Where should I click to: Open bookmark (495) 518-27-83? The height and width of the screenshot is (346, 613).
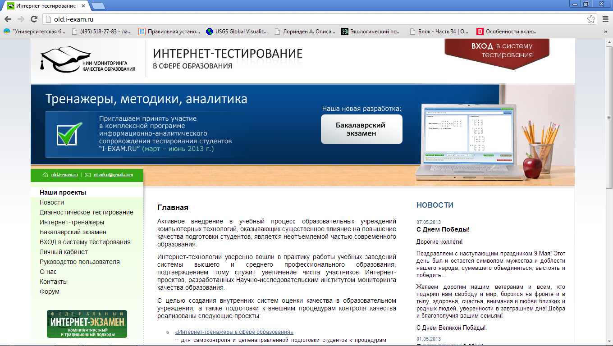(102, 32)
